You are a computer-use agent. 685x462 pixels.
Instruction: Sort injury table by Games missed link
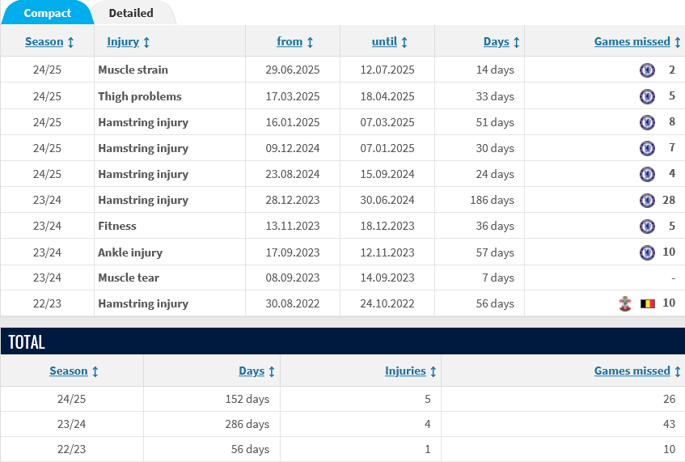pos(632,41)
